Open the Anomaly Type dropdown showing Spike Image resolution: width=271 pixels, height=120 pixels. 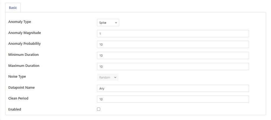pos(108,23)
